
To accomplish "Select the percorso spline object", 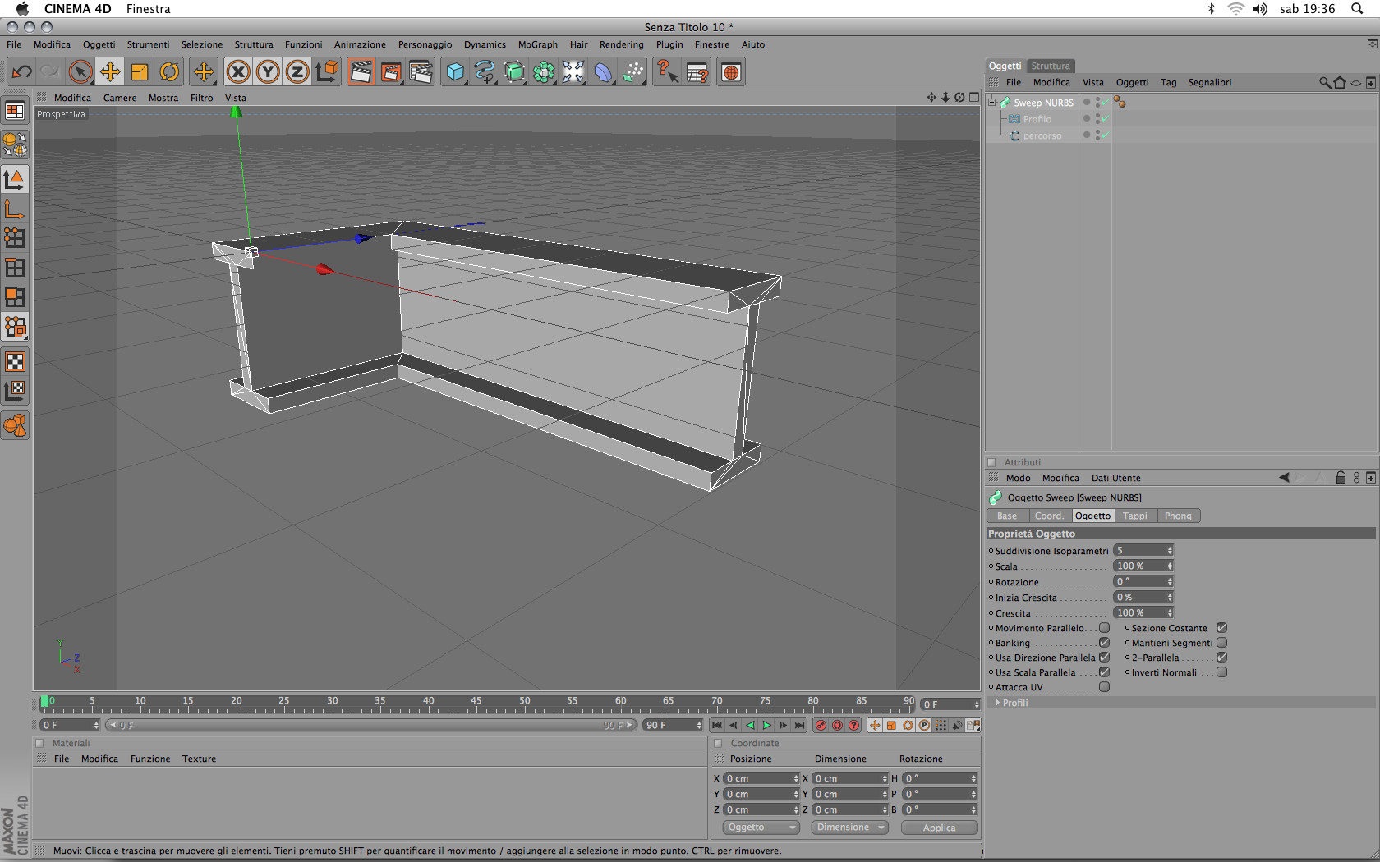I will pyautogui.click(x=1042, y=135).
